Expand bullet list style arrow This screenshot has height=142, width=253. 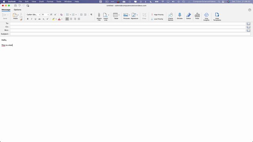click(70, 15)
